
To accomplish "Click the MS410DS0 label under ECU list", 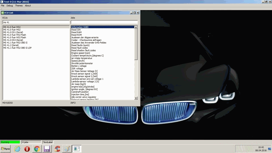I will (7, 103).
